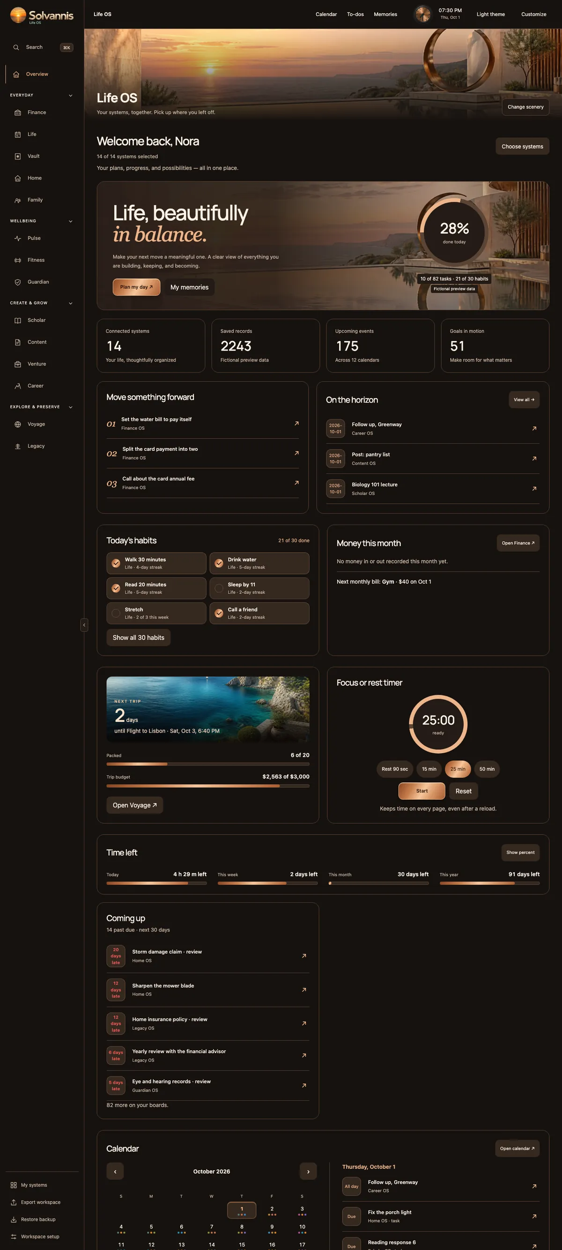Click the Choose systems button

(522, 147)
